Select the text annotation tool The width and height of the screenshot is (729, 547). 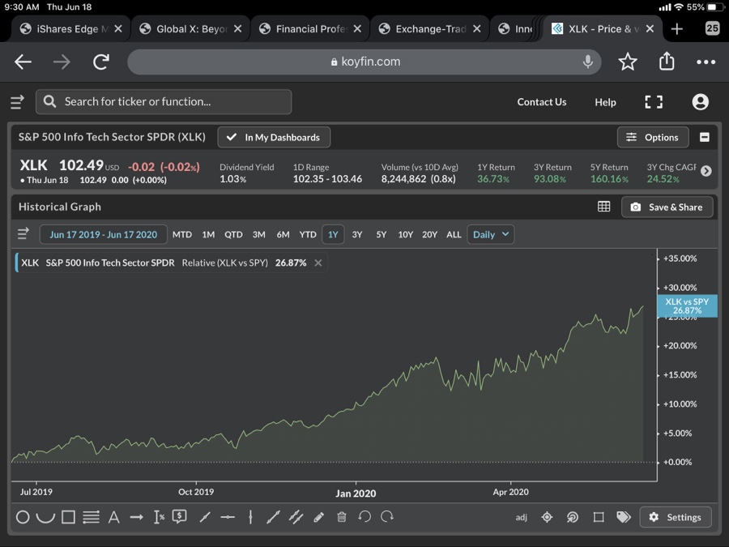click(114, 517)
